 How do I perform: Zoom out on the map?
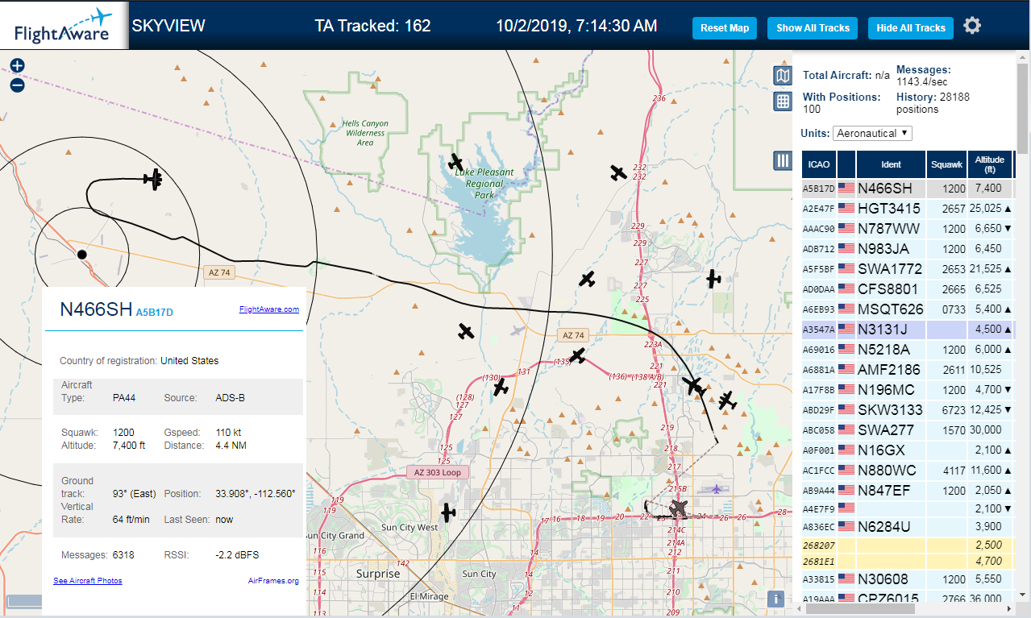pyautogui.click(x=17, y=85)
